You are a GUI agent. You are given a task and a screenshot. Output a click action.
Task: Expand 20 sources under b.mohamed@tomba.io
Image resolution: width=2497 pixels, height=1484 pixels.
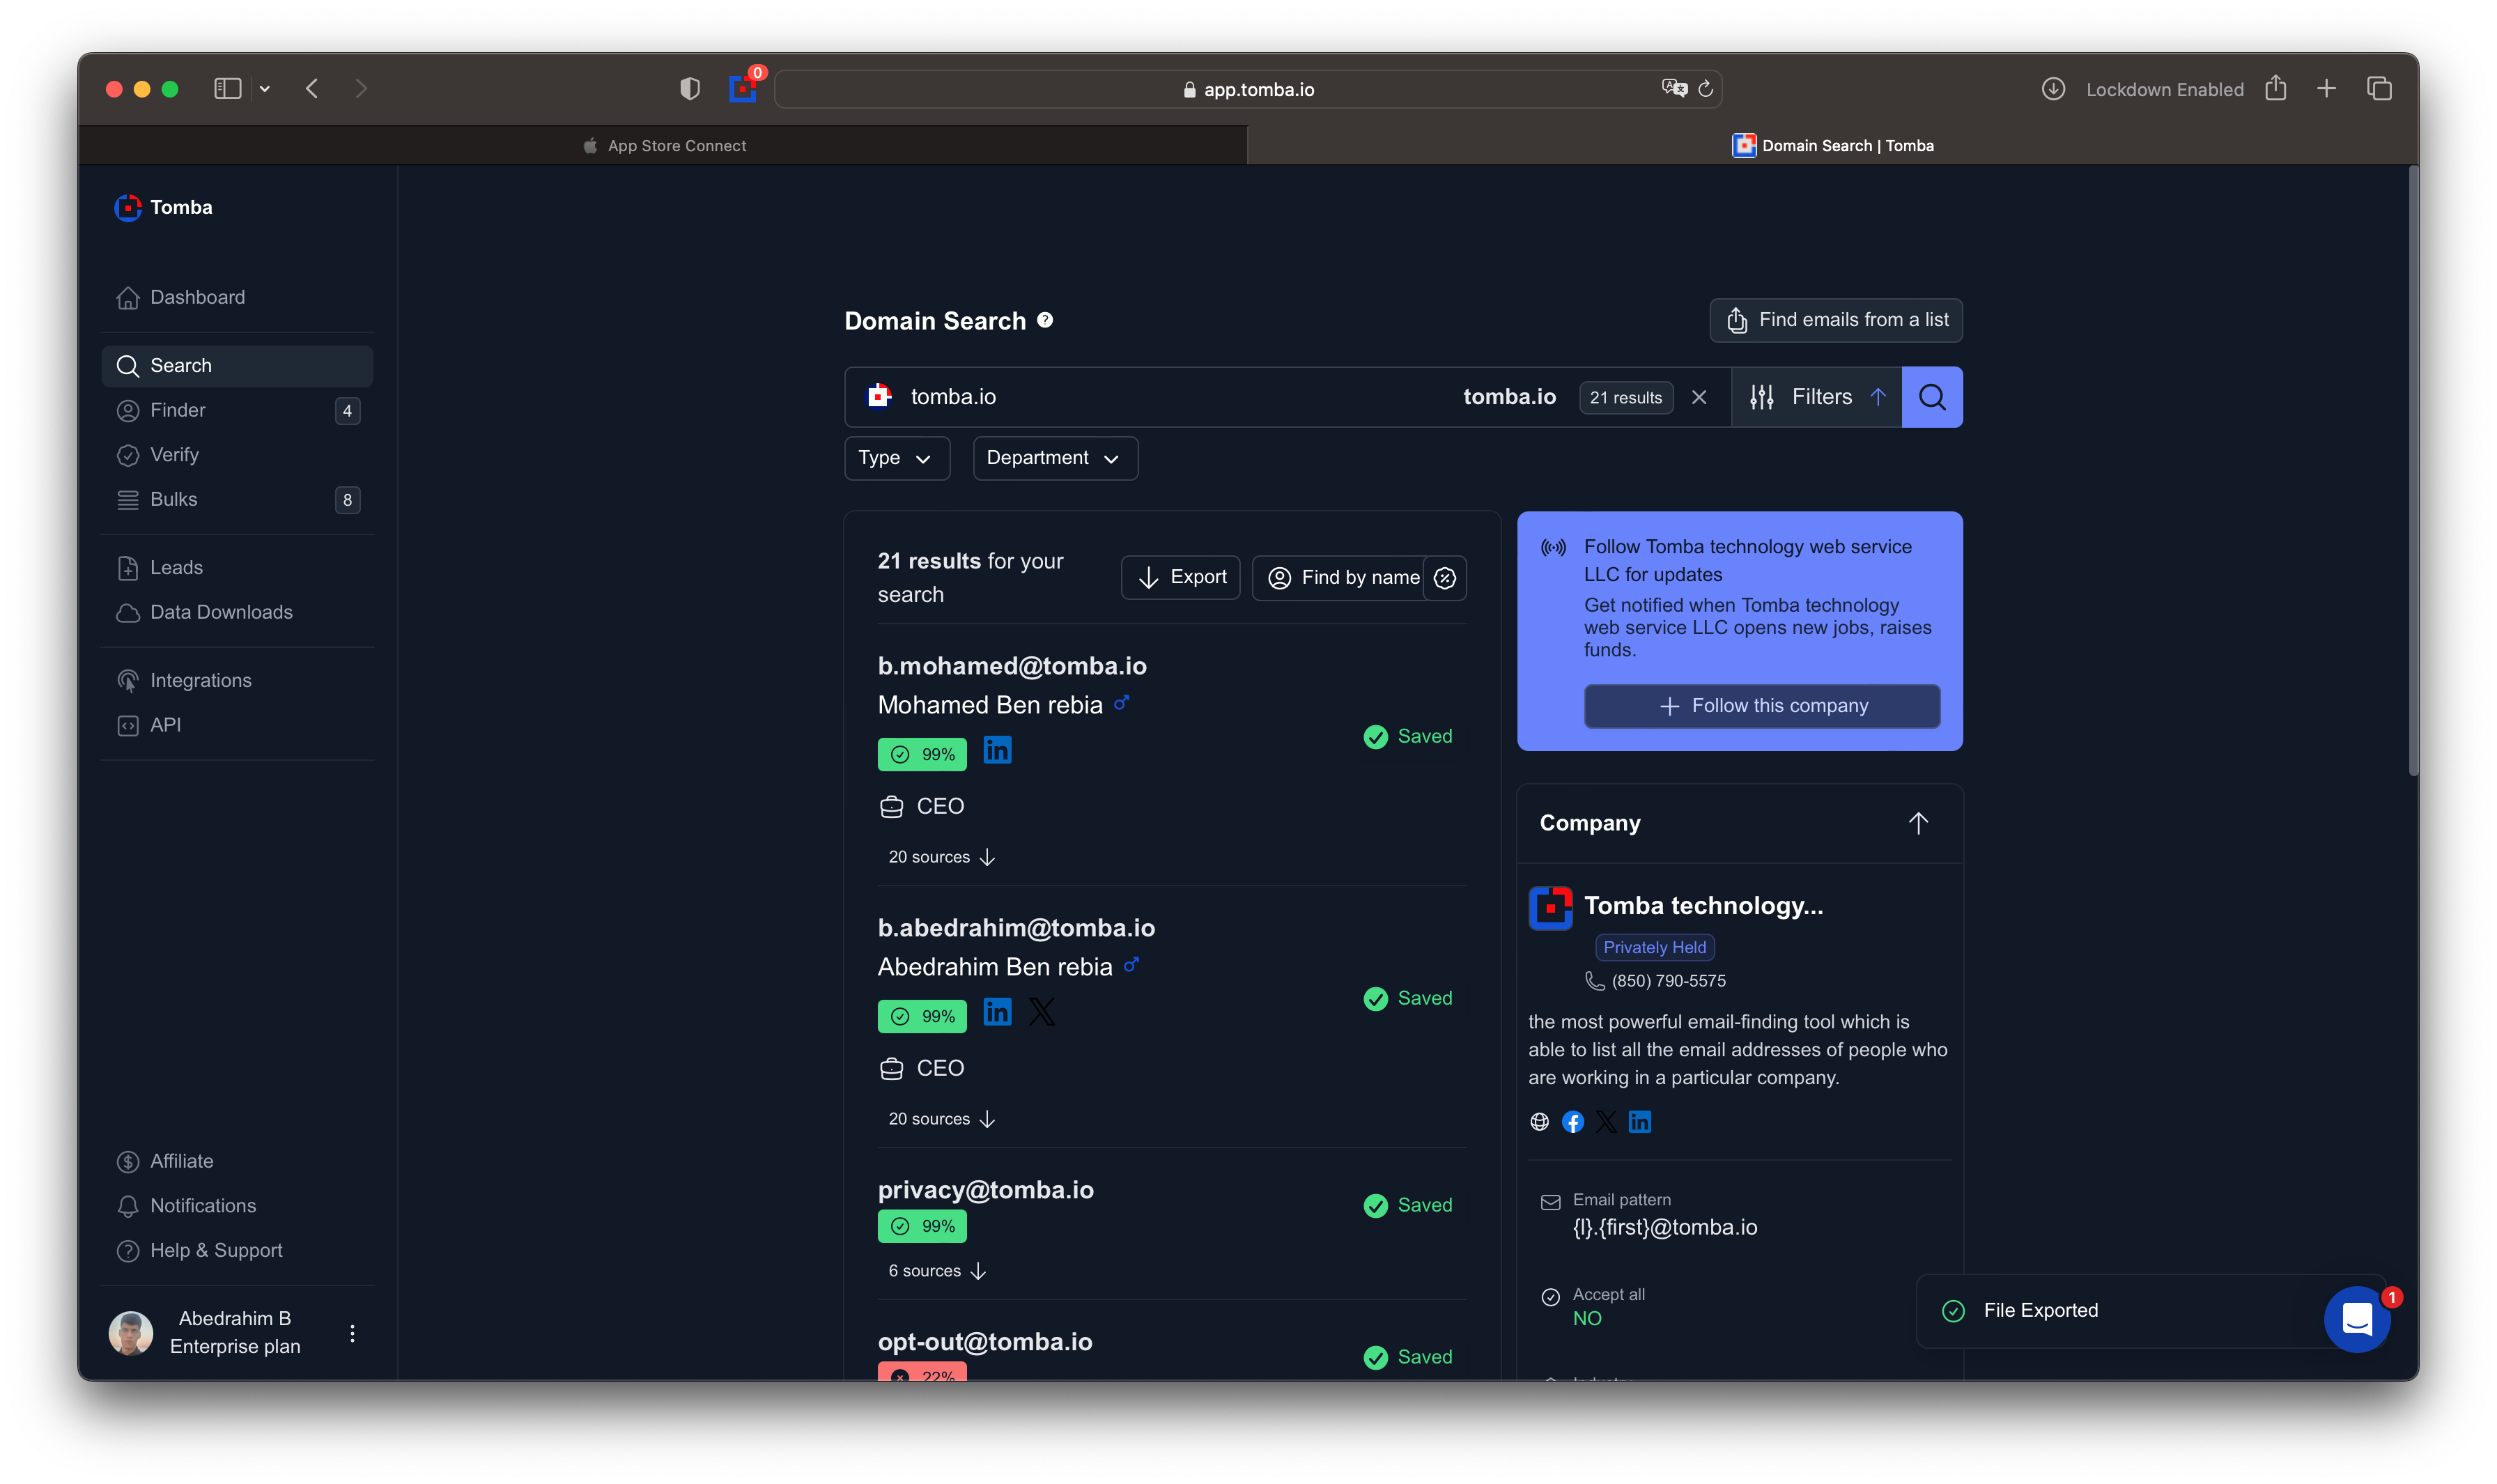[x=941, y=857]
